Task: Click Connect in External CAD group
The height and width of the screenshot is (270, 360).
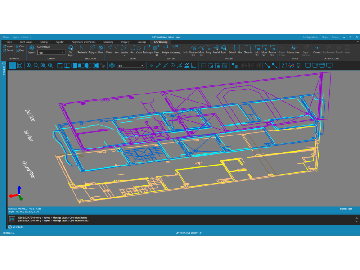Action: click(x=317, y=49)
